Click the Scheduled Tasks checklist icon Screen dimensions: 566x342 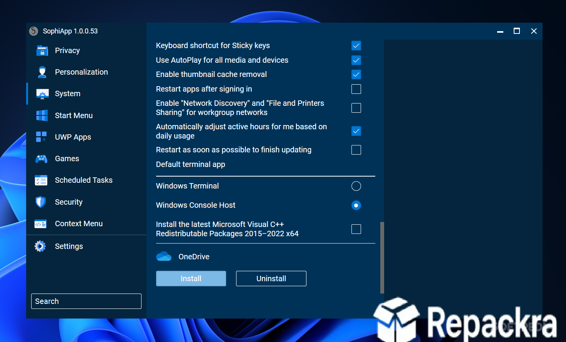click(41, 180)
